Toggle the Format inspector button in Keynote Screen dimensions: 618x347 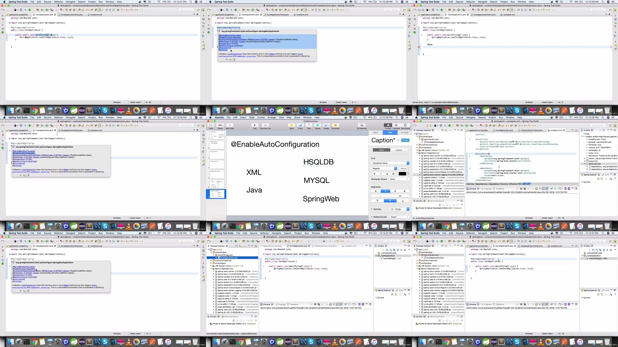tap(388, 125)
